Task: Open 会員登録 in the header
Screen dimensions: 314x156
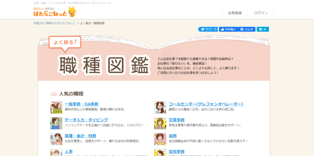Action: coord(235,13)
